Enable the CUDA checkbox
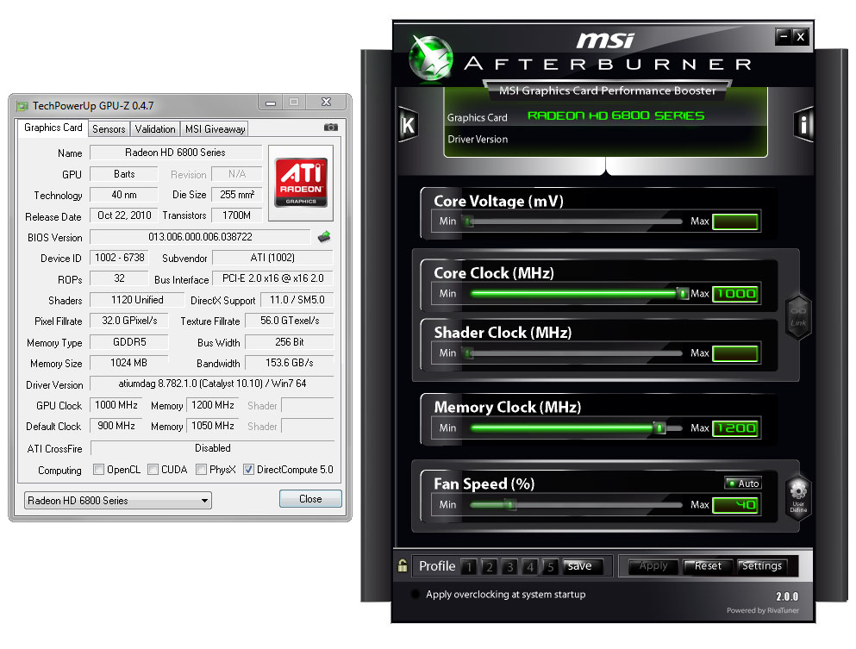This screenshot has height=649, width=856. 153,470
